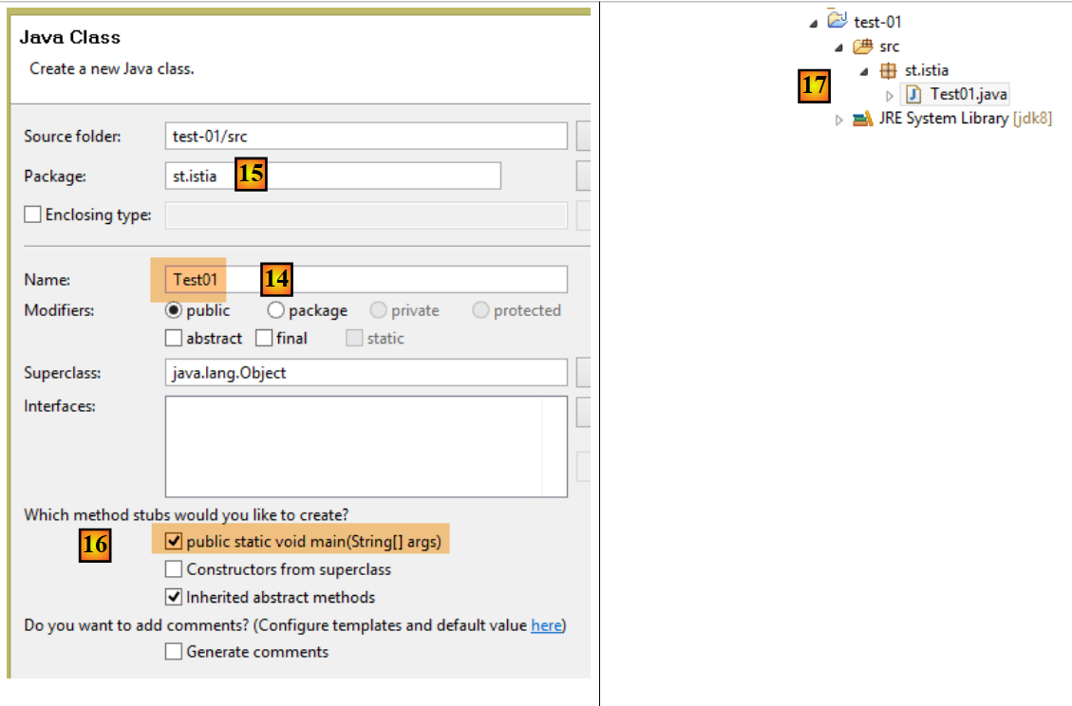Select the public modifier radio button
This screenshot has height=706, width=1072.
tap(174, 310)
